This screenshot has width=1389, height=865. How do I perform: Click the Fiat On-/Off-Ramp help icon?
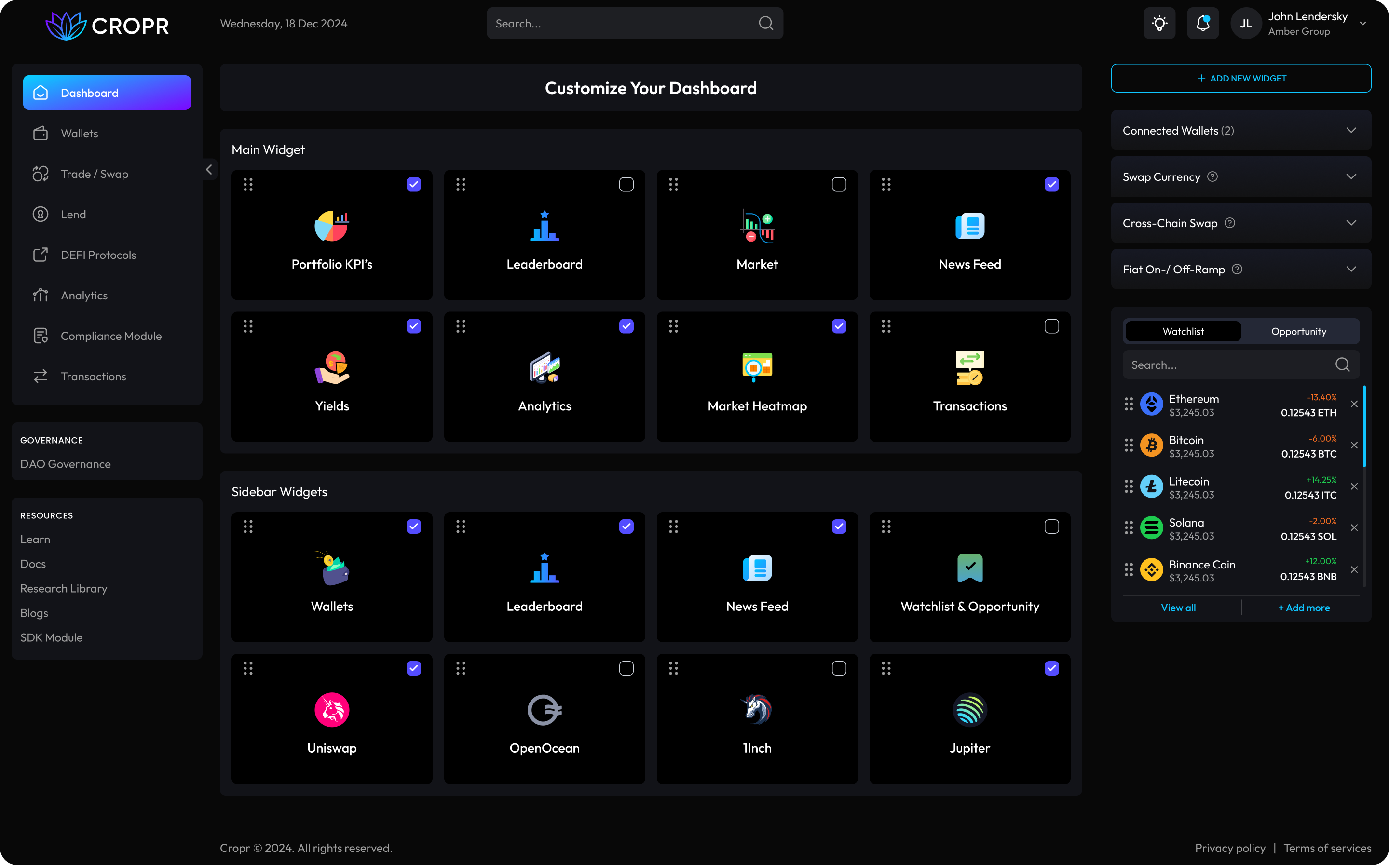tap(1237, 269)
